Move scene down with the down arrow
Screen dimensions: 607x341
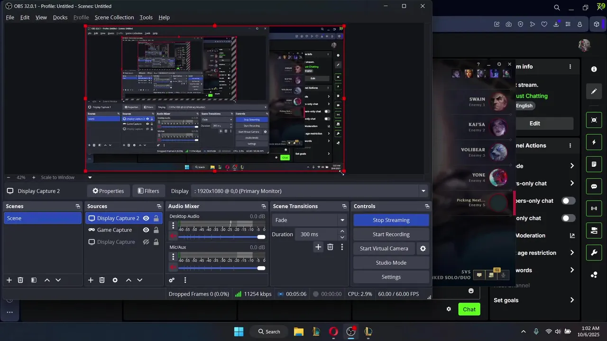58,280
